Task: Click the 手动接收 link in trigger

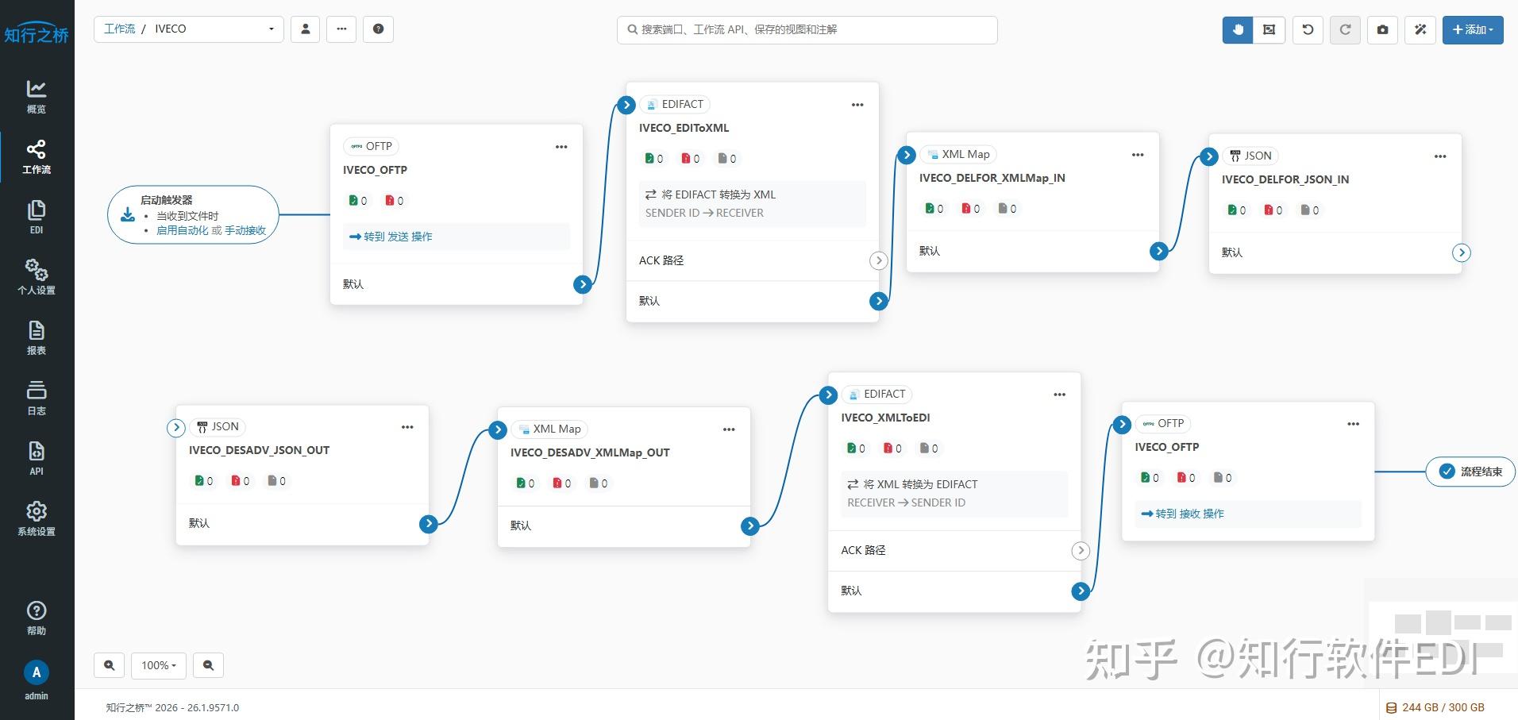Action: (x=245, y=230)
